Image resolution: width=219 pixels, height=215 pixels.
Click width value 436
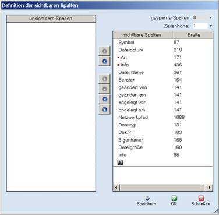[178, 65]
